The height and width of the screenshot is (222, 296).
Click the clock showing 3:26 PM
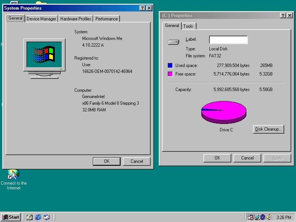point(283,217)
